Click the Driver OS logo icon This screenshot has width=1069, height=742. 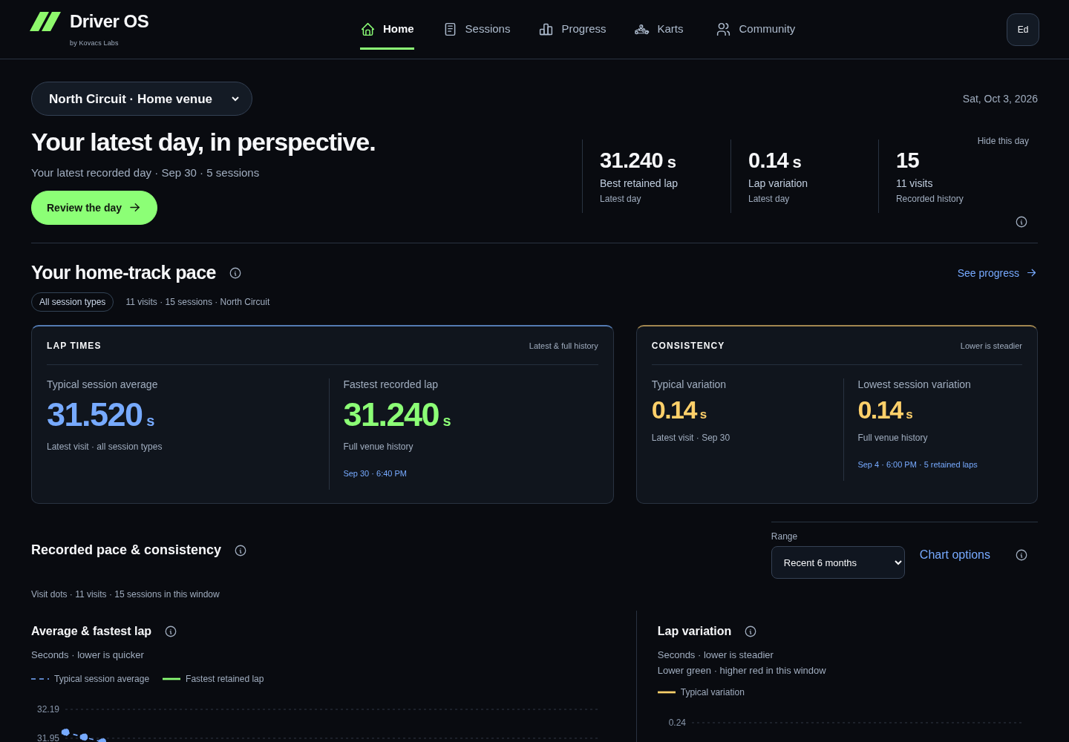click(45, 22)
